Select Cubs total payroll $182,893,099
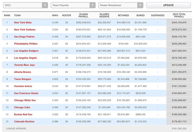Viewport: 194px width, 132px height. (x=179, y=107)
